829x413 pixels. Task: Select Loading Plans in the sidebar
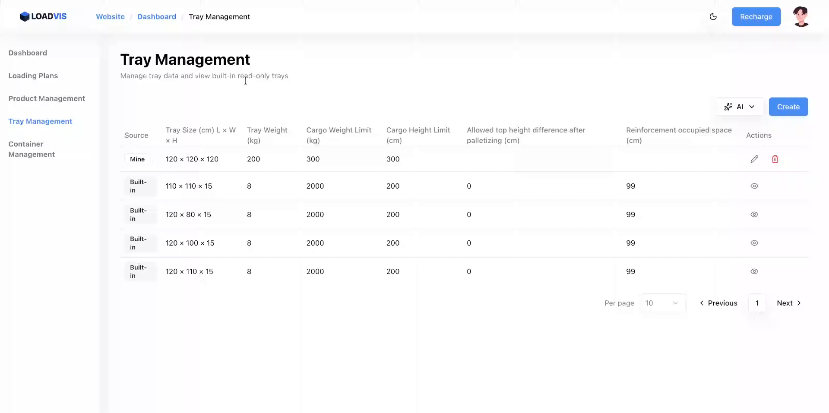(33, 76)
